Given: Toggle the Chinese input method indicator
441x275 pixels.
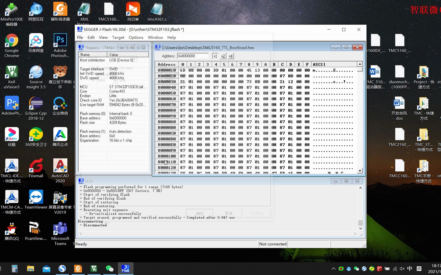Looking at the screenshot, I should tap(410, 269).
